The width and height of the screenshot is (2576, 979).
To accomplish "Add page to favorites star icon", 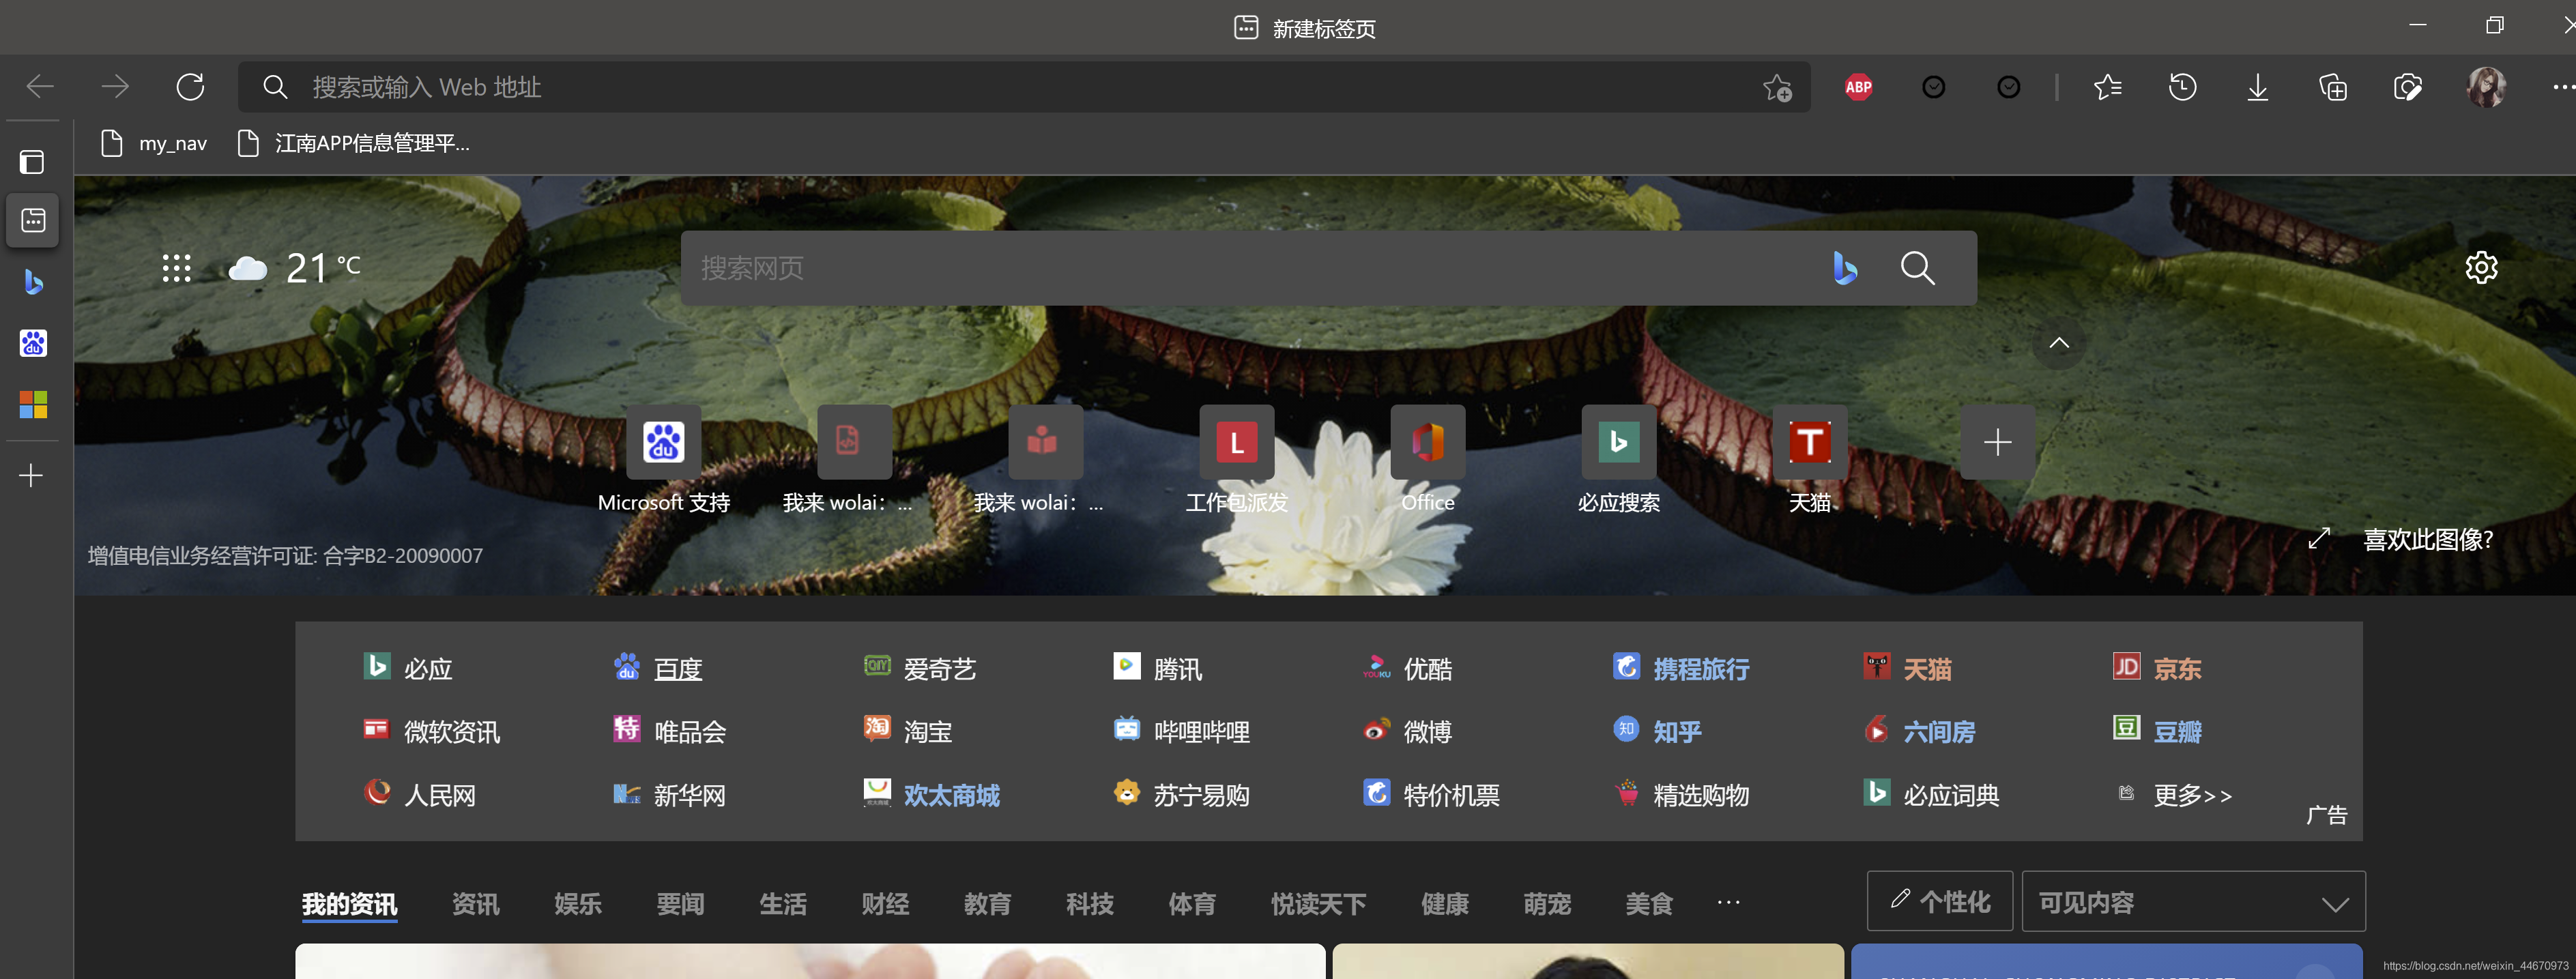I will coord(1777,87).
